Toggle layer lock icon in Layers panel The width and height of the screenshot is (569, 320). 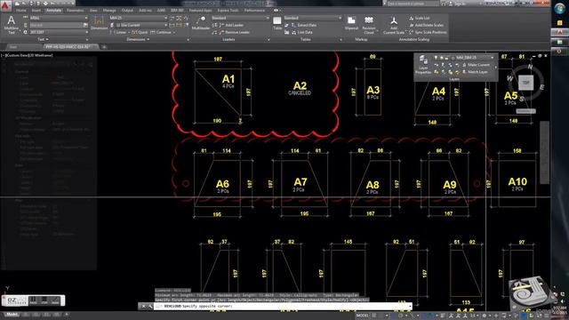click(x=447, y=57)
